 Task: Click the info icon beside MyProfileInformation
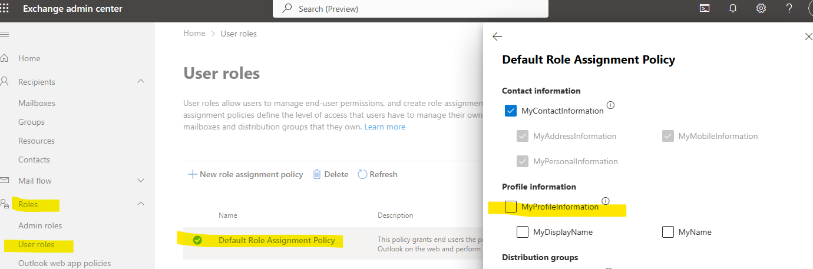click(606, 201)
